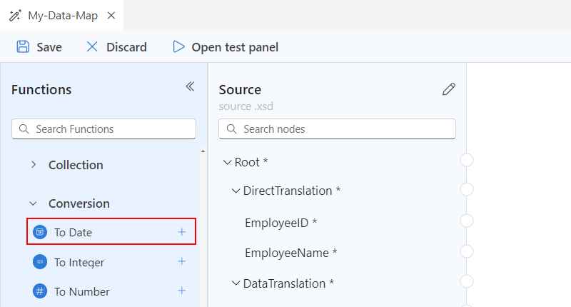Collapse the Conversion function category
Image resolution: width=571 pixels, height=307 pixels.
[34, 203]
